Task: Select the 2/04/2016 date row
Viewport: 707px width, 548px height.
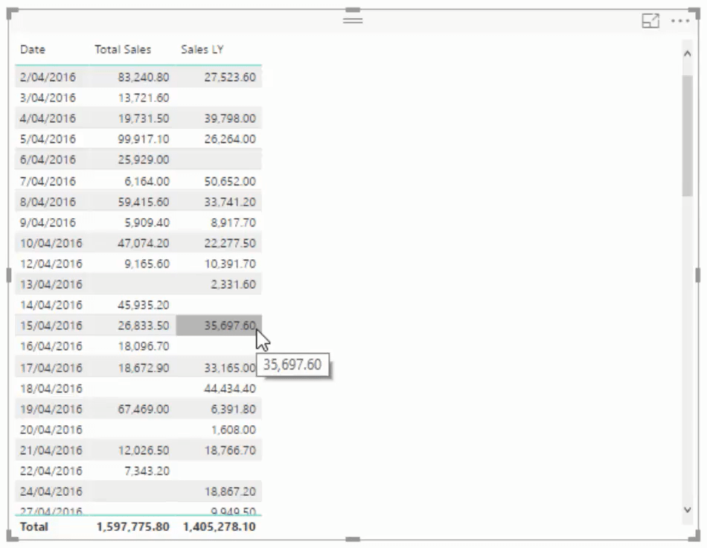Action: pyautogui.click(x=138, y=77)
